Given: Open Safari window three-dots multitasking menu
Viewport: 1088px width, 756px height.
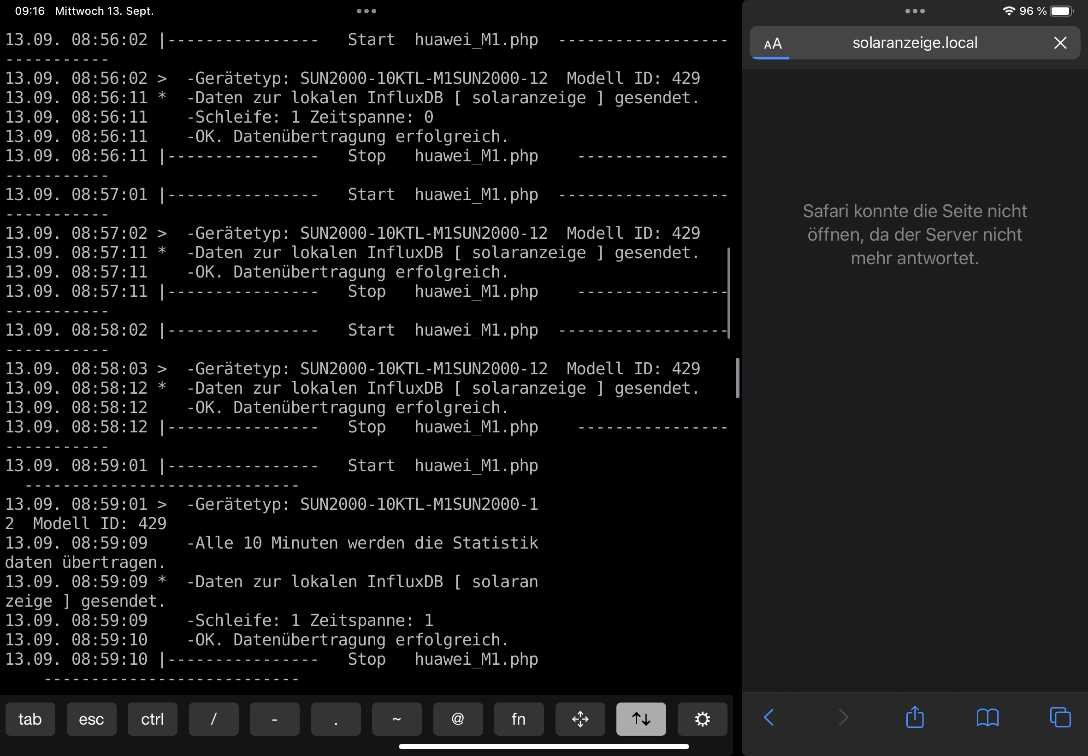Looking at the screenshot, I should [915, 11].
